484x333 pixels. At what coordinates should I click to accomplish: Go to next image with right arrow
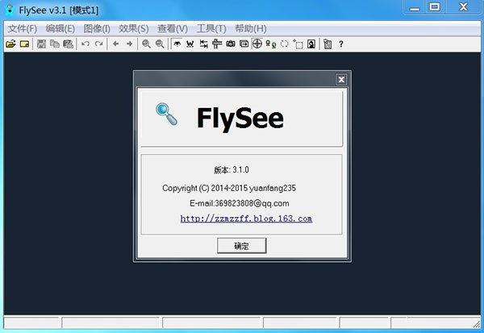point(130,44)
